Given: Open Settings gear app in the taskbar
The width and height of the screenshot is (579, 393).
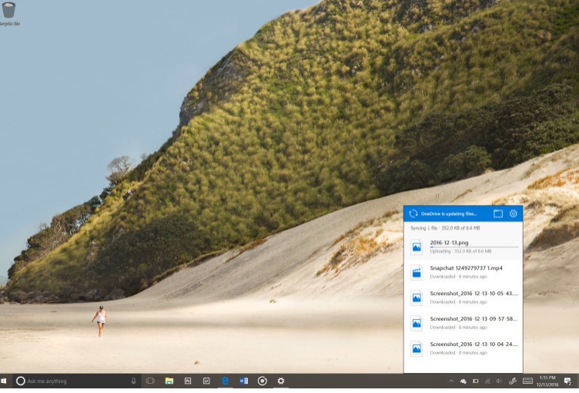Looking at the screenshot, I should point(281,381).
